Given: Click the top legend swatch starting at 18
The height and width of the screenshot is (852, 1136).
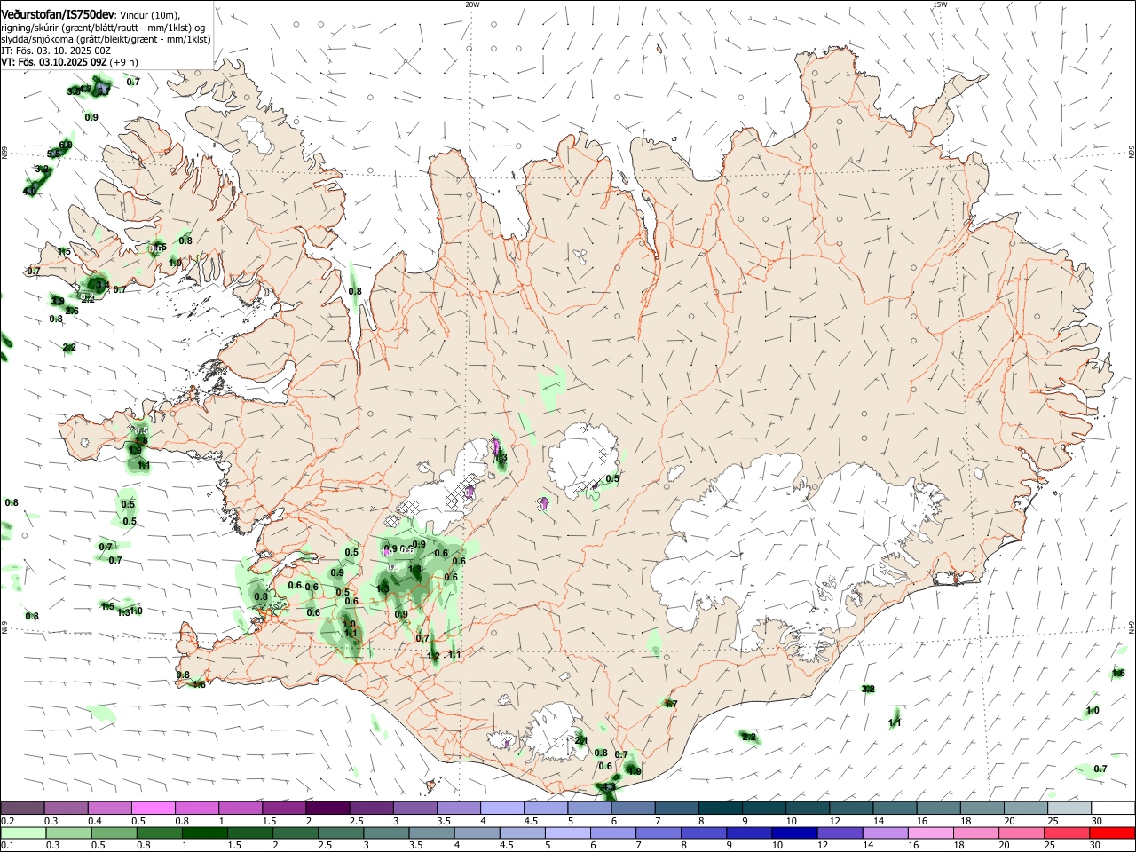Looking at the screenshot, I should tap(982, 808).
